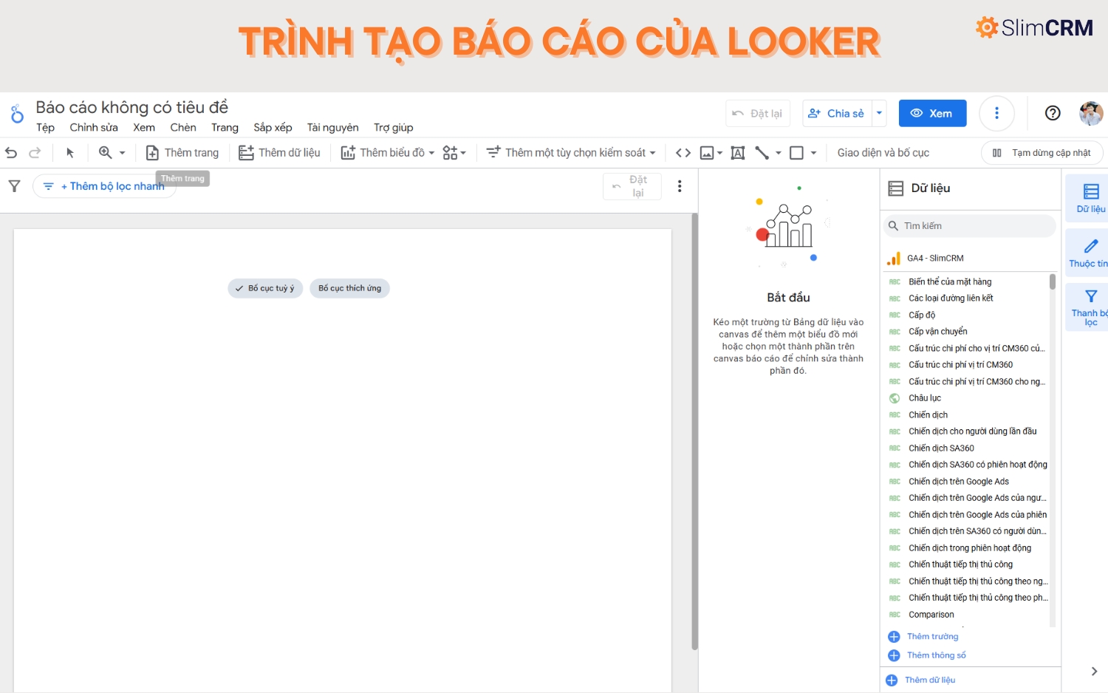This screenshot has width=1108, height=693.
Task: Insert an image element
Action: click(707, 153)
